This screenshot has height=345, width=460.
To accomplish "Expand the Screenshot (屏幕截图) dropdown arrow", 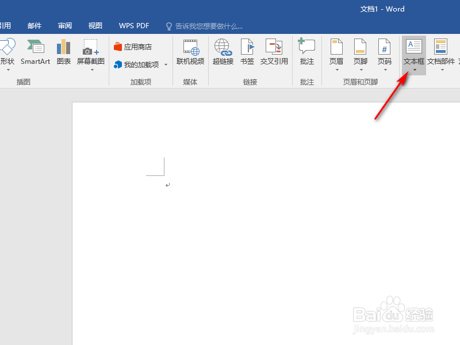I will (x=92, y=70).
